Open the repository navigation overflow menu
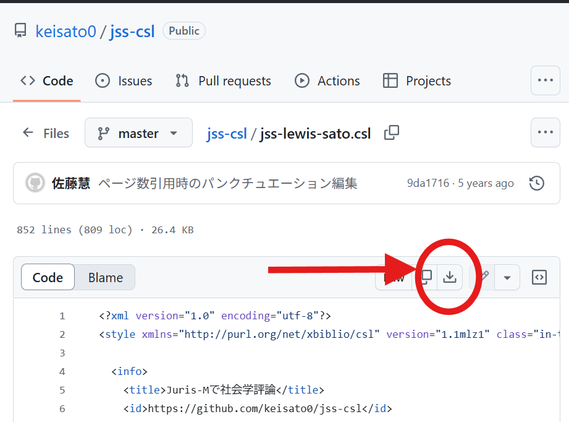This screenshot has width=569, height=422. (545, 80)
